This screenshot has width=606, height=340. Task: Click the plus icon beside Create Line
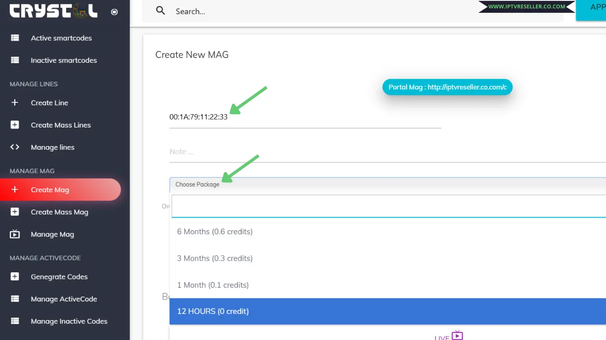point(14,102)
